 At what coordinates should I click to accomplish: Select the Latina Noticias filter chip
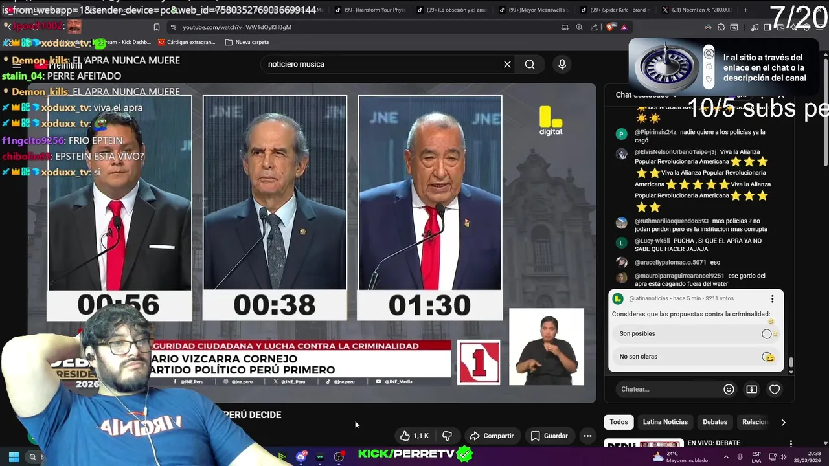click(665, 422)
